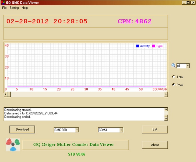Click the blue Activity legend square

[x=137, y=46]
